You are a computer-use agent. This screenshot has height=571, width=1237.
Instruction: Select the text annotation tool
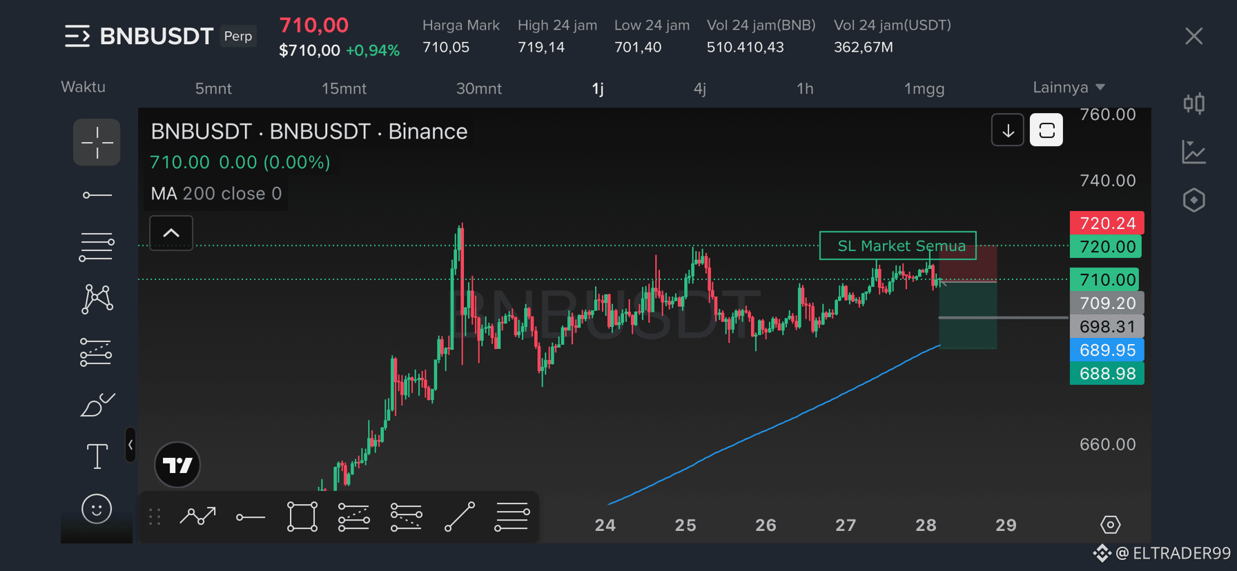click(97, 456)
